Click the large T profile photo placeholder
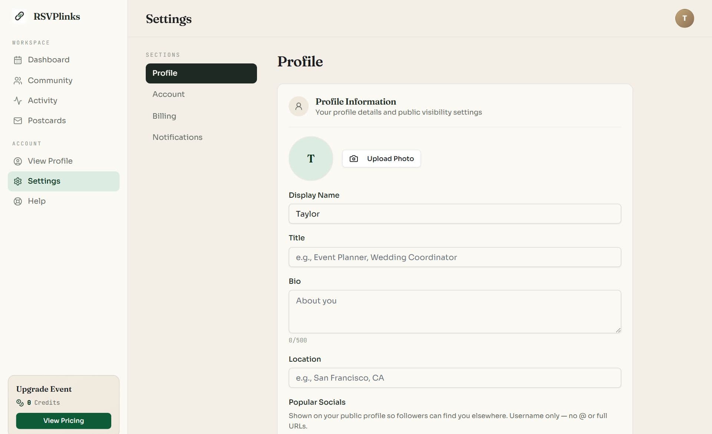Image resolution: width=712 pixels, height=434 pixels. tap(311, 158)
